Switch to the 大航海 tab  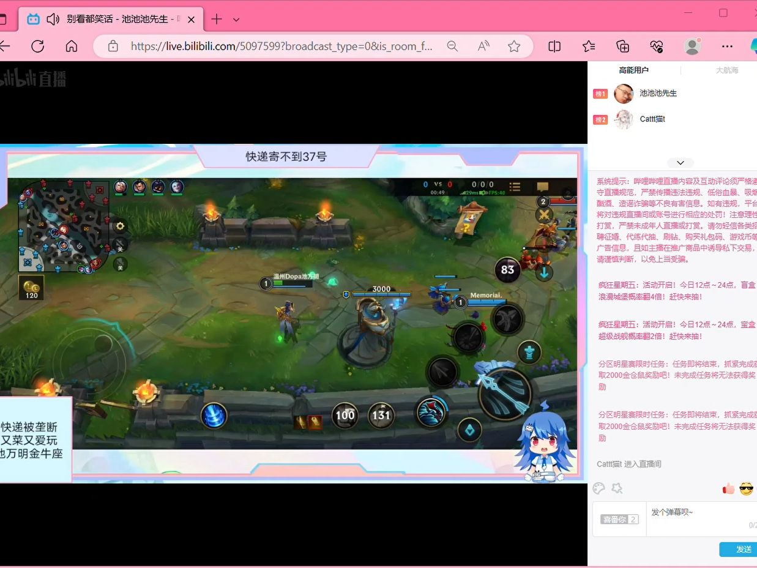coord(727,70)
